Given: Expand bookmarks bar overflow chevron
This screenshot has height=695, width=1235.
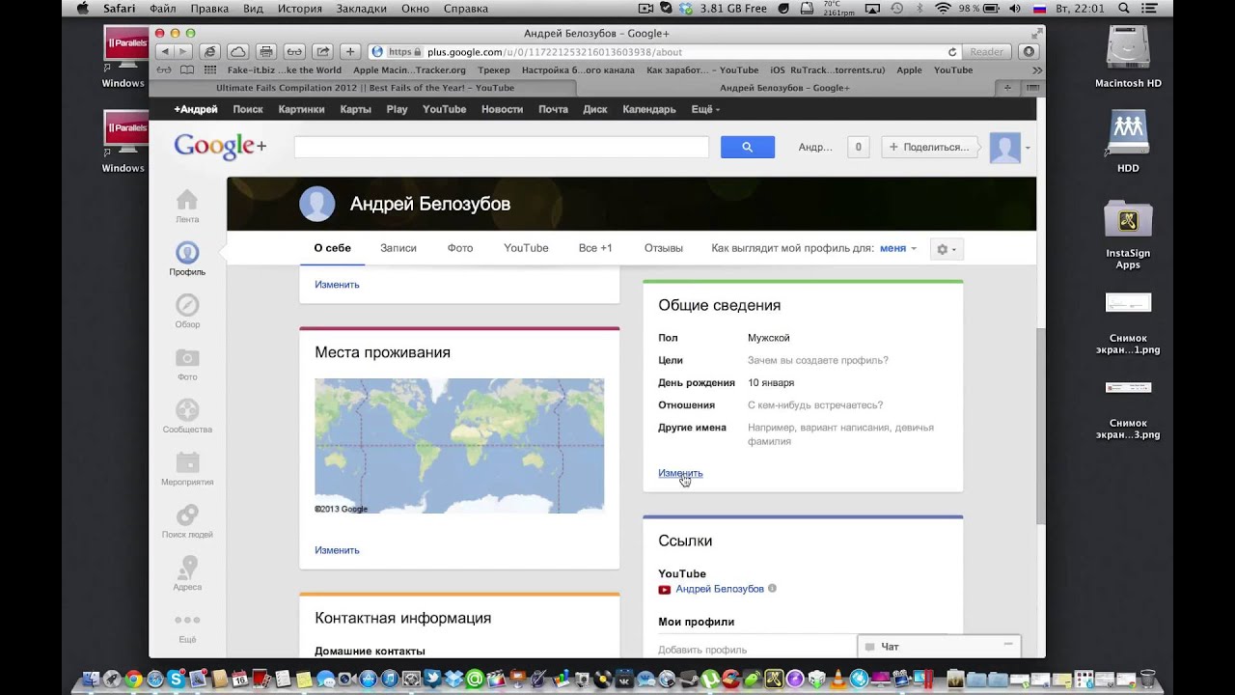Looking at the screenshot, I should tap(1037, 70).
